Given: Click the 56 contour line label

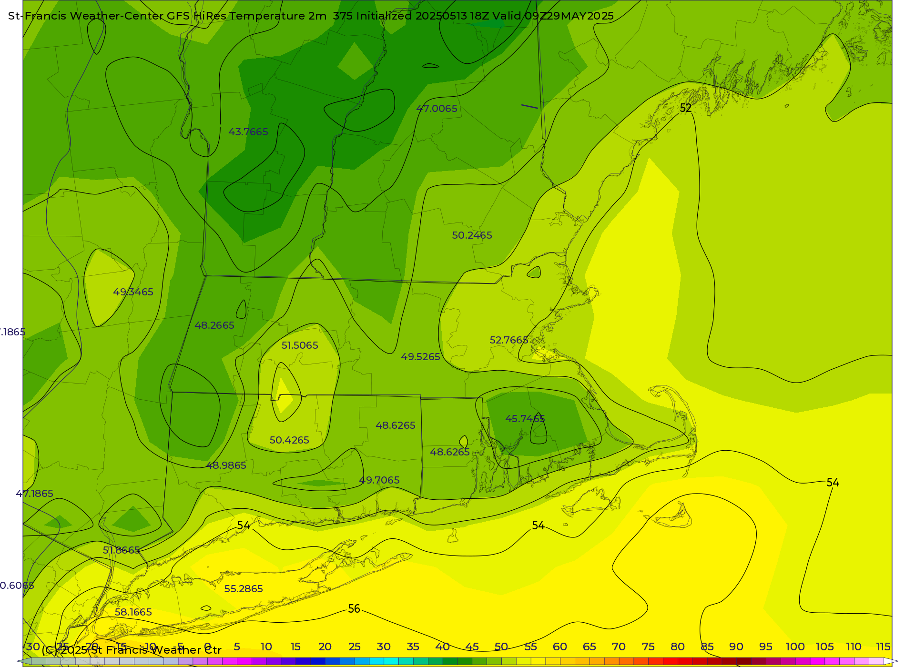Looking at the screenshot, I should tap(354, 609).
